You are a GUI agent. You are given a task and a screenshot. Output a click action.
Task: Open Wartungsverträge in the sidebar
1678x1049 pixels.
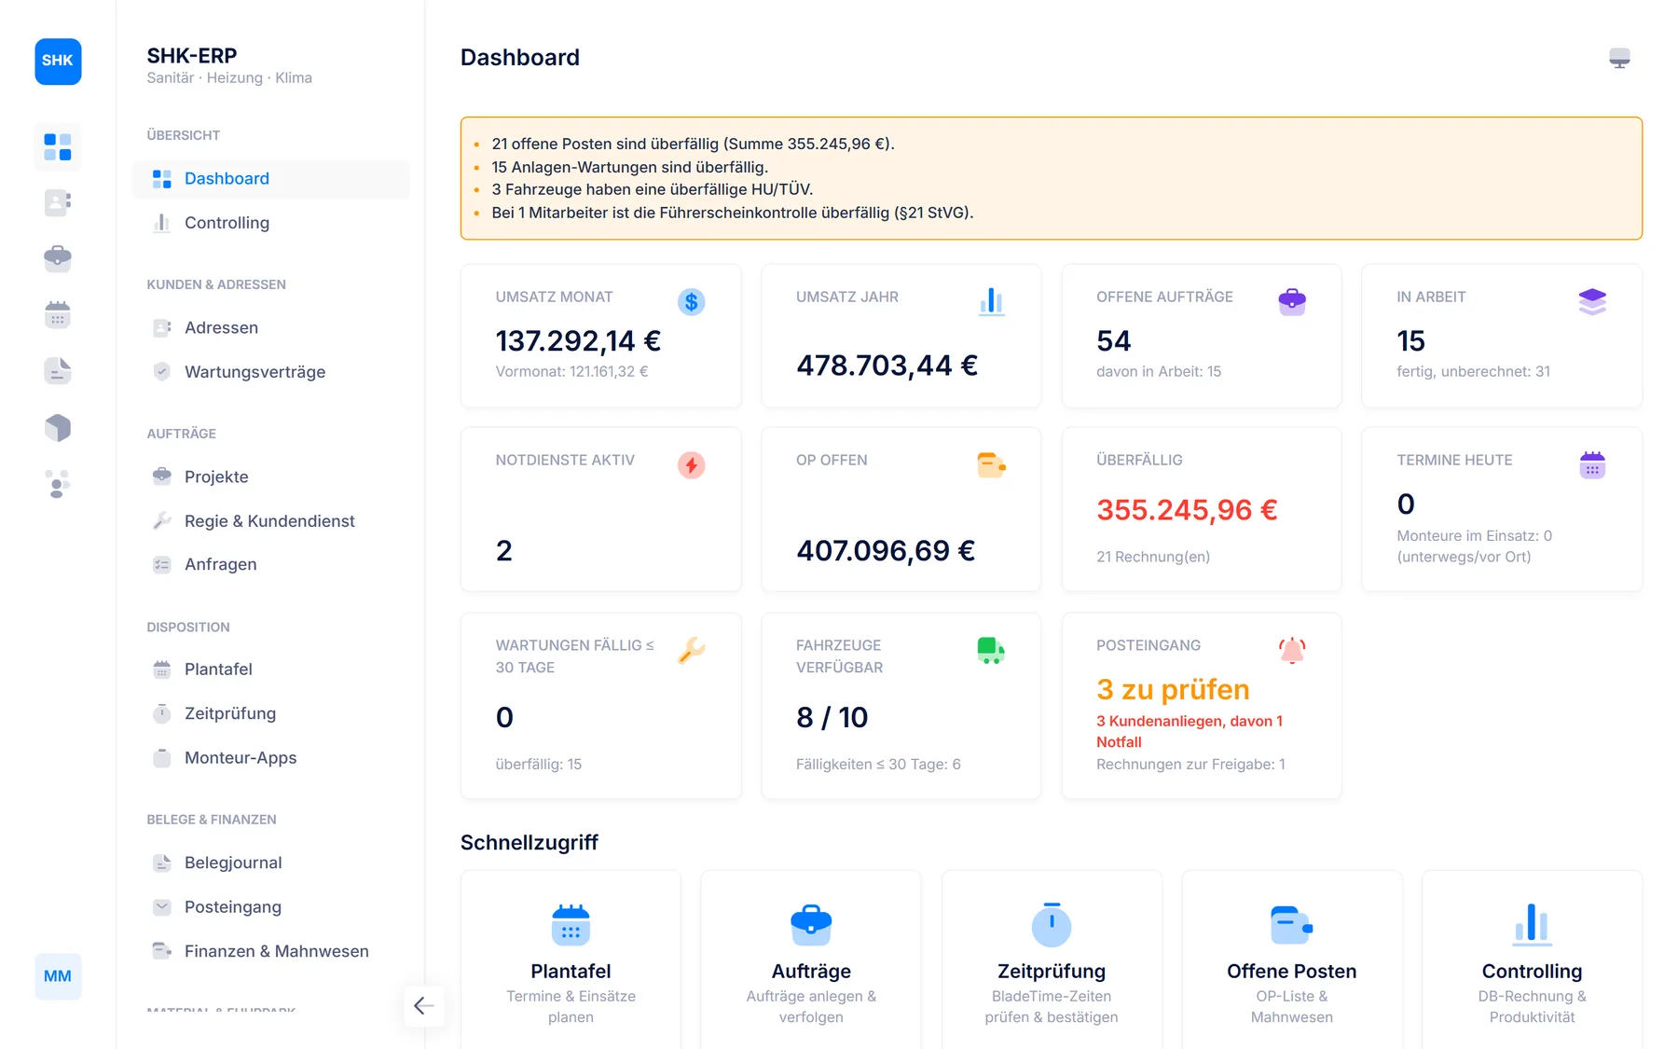tap(270, 372)
